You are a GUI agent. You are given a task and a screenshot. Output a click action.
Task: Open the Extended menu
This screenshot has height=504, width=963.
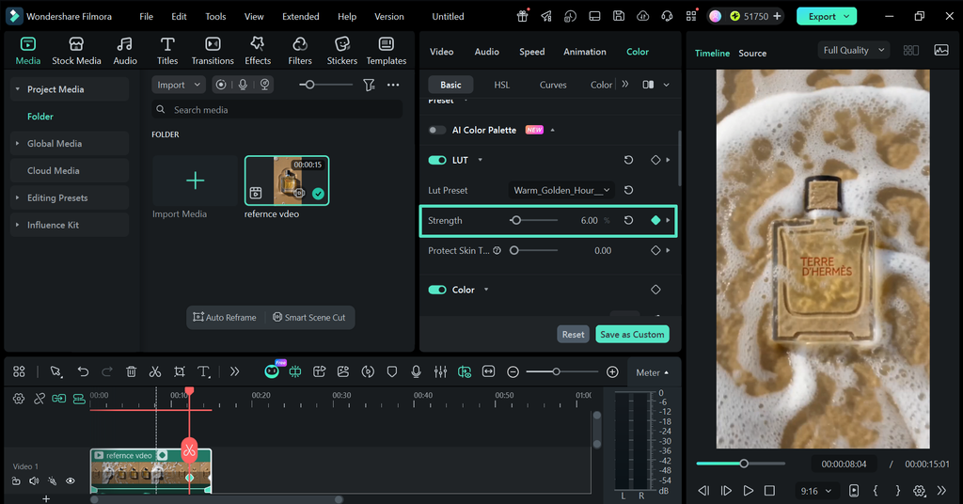pyautogui.click(x=300, y=17)
